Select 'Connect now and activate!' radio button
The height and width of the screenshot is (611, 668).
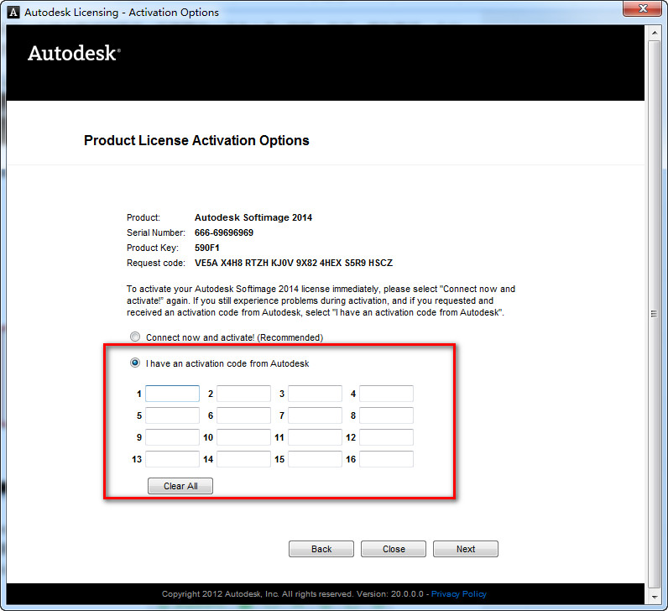click(135, 337)
